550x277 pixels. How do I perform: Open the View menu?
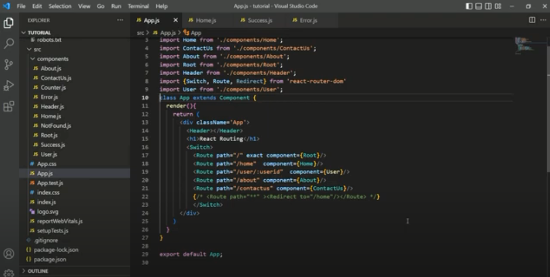(x=84, y=6)
